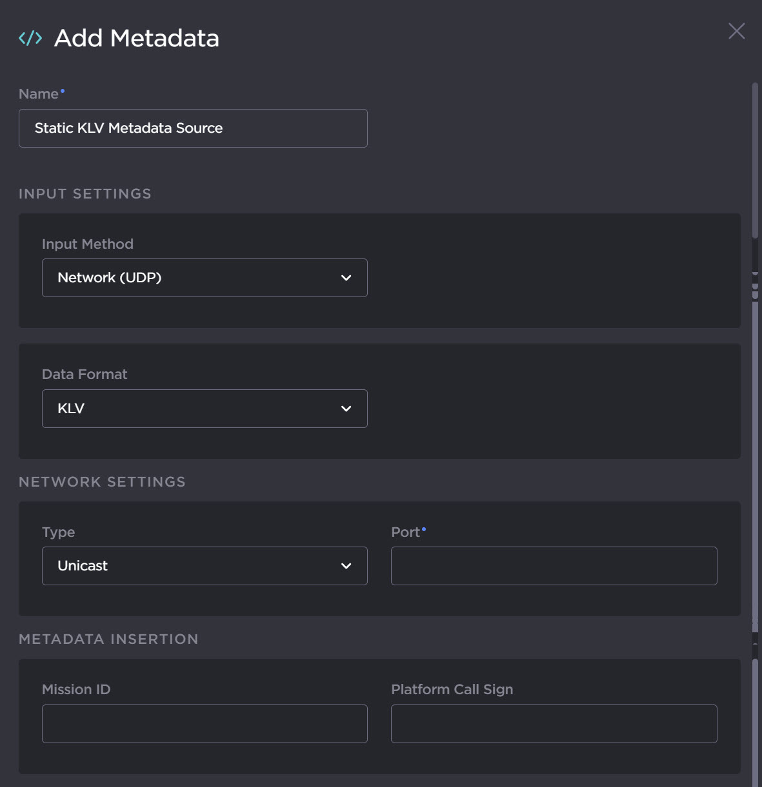Click the NETWORK SETTINGS section header

point(101,481)
